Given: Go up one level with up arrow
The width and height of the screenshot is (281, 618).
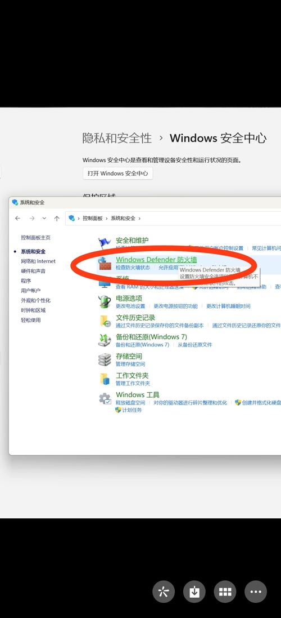Looking at the screenshot, I should 57,218.
